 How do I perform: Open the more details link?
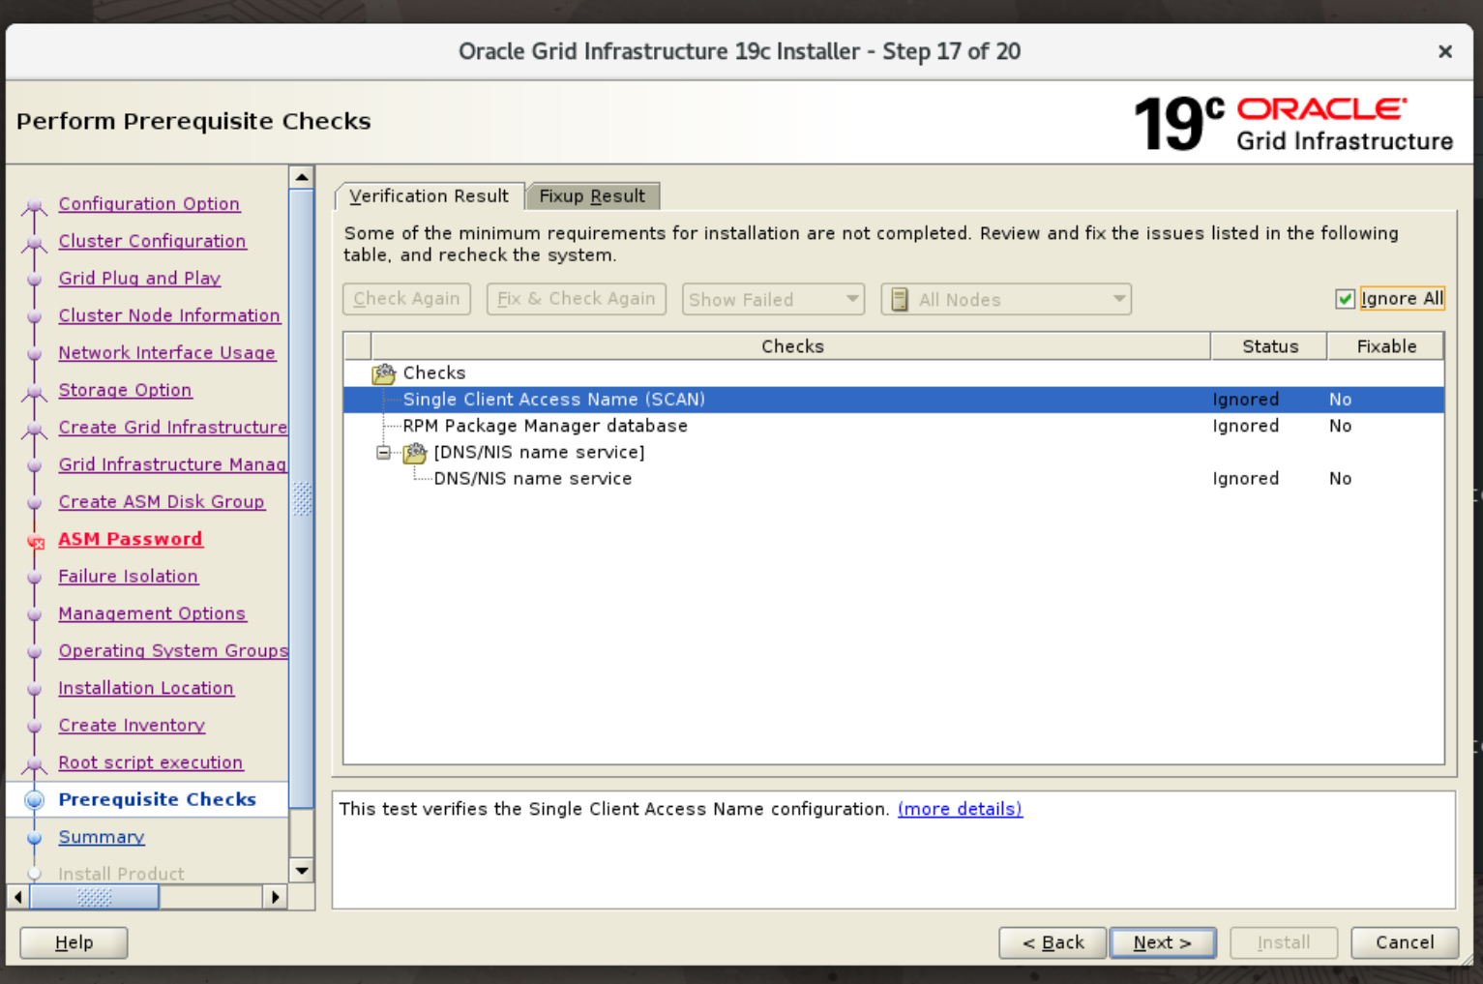point(960,809)
